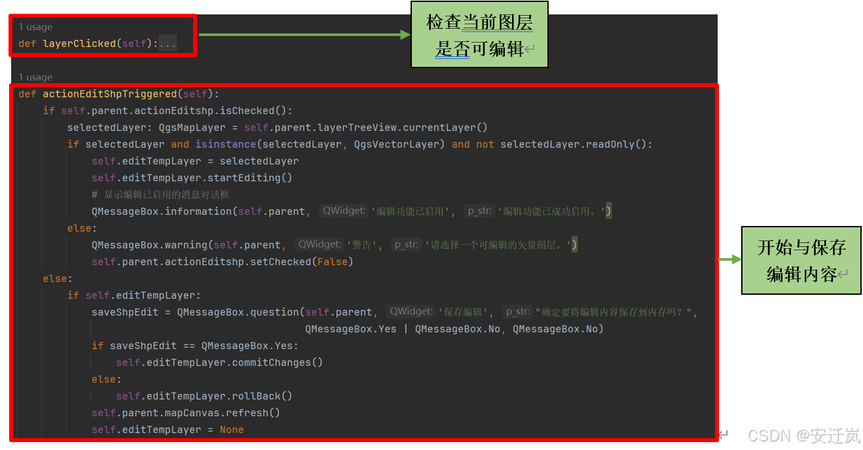Click the string '保存编辑'
Screen dimensions: 863x450
[x=463, y=312]
